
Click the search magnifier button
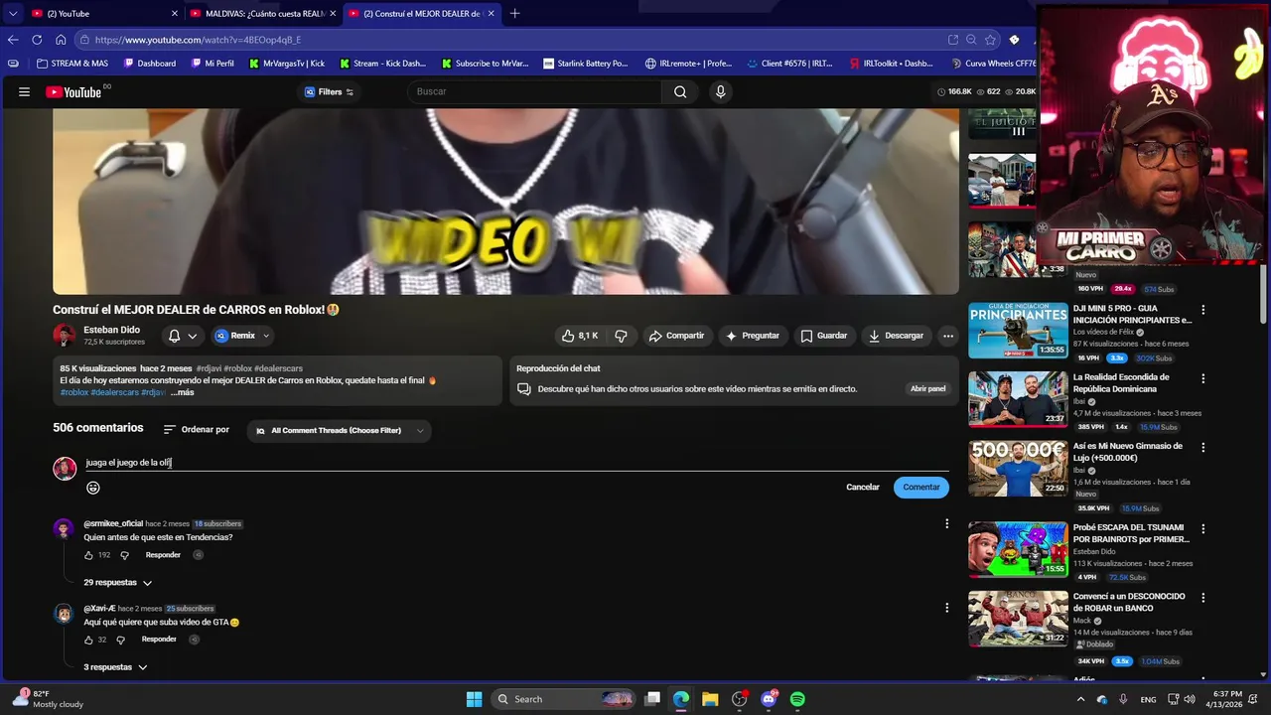coord(680,91)
